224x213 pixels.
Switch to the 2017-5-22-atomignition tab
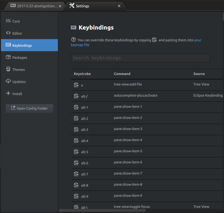[x=34, y=6]
